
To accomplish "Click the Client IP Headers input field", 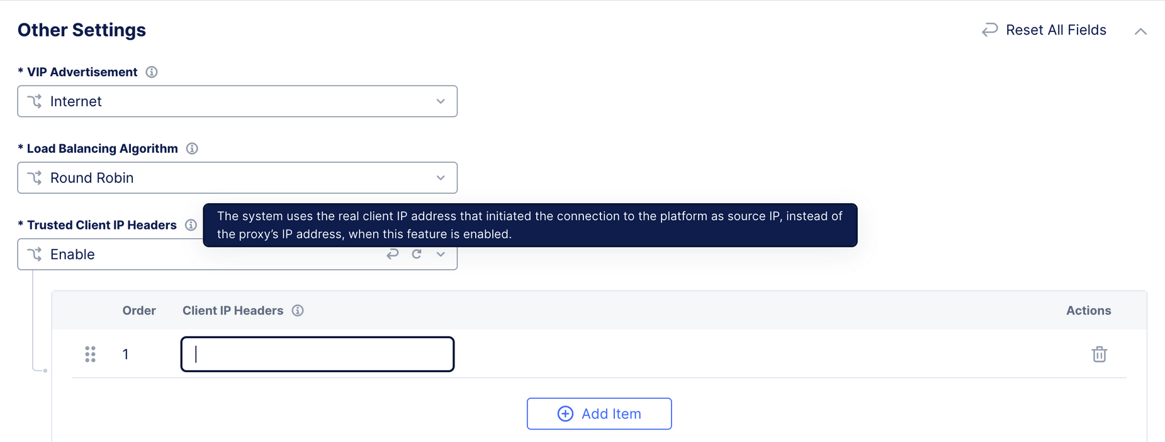I will click(317, 354).
